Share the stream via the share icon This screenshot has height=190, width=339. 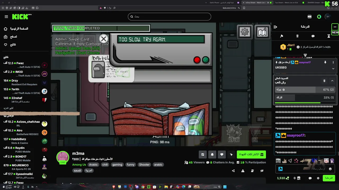233,171
